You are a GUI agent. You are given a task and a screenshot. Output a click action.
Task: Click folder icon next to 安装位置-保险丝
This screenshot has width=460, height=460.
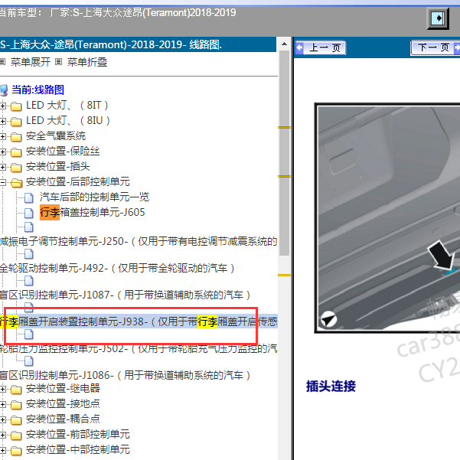click(16, 152)
